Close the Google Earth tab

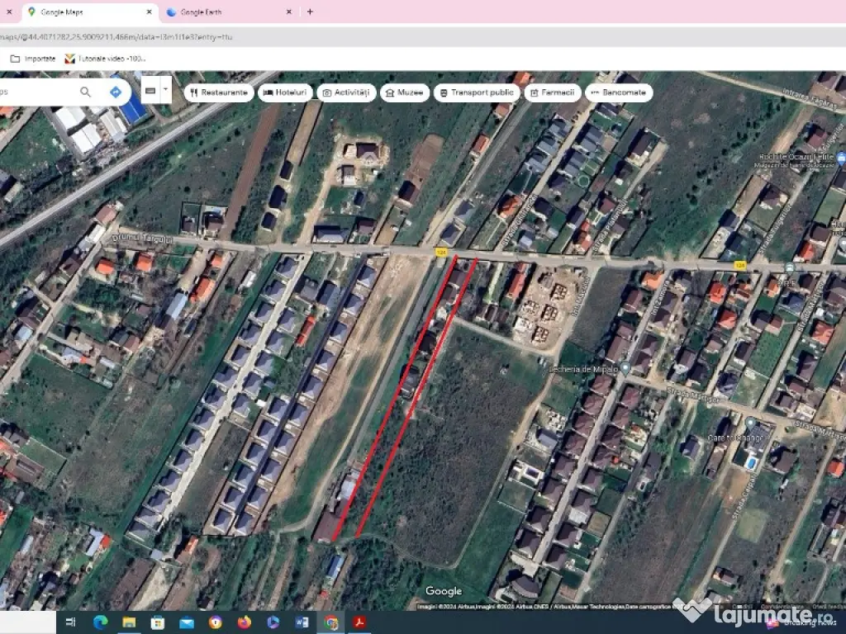pos(289,12)
